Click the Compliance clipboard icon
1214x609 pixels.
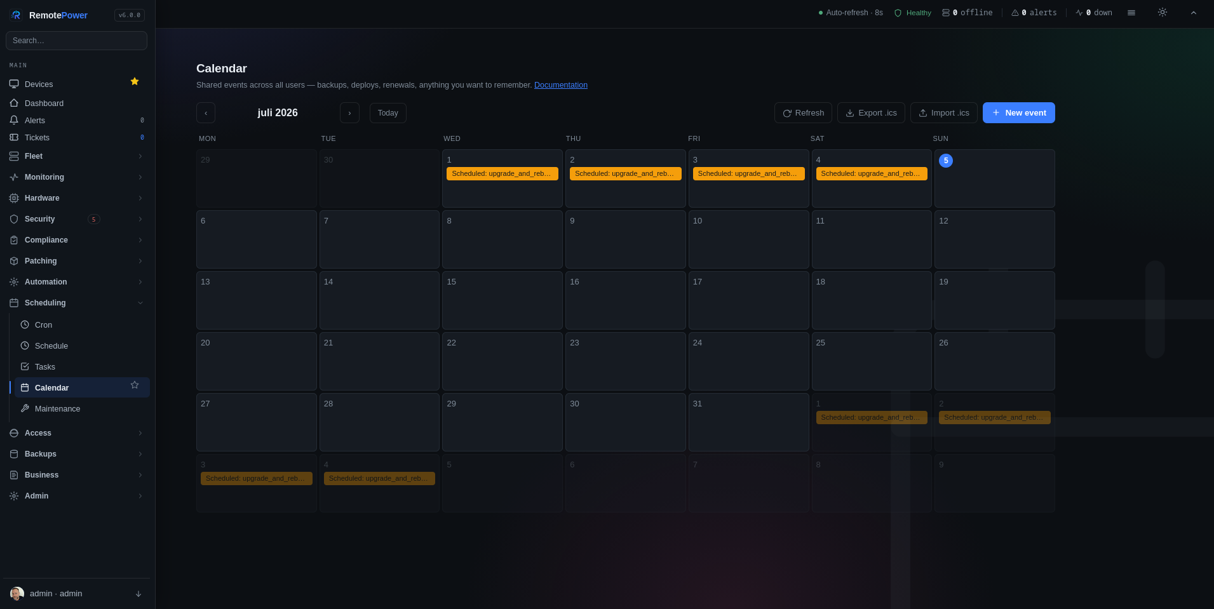pyautogui.click(x=14, y=240)
